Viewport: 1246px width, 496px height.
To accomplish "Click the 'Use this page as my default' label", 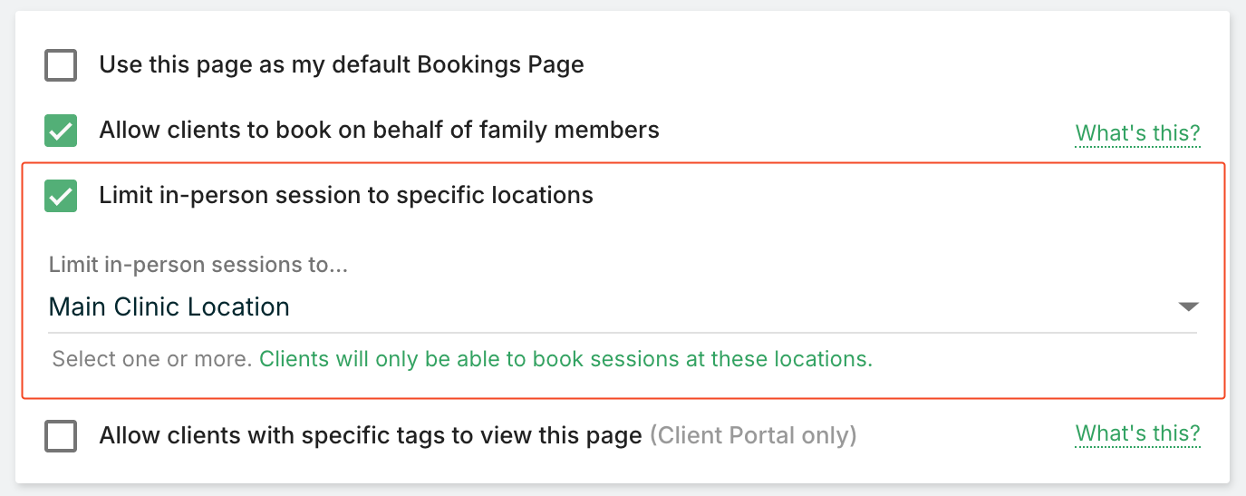I will [341, 65].
